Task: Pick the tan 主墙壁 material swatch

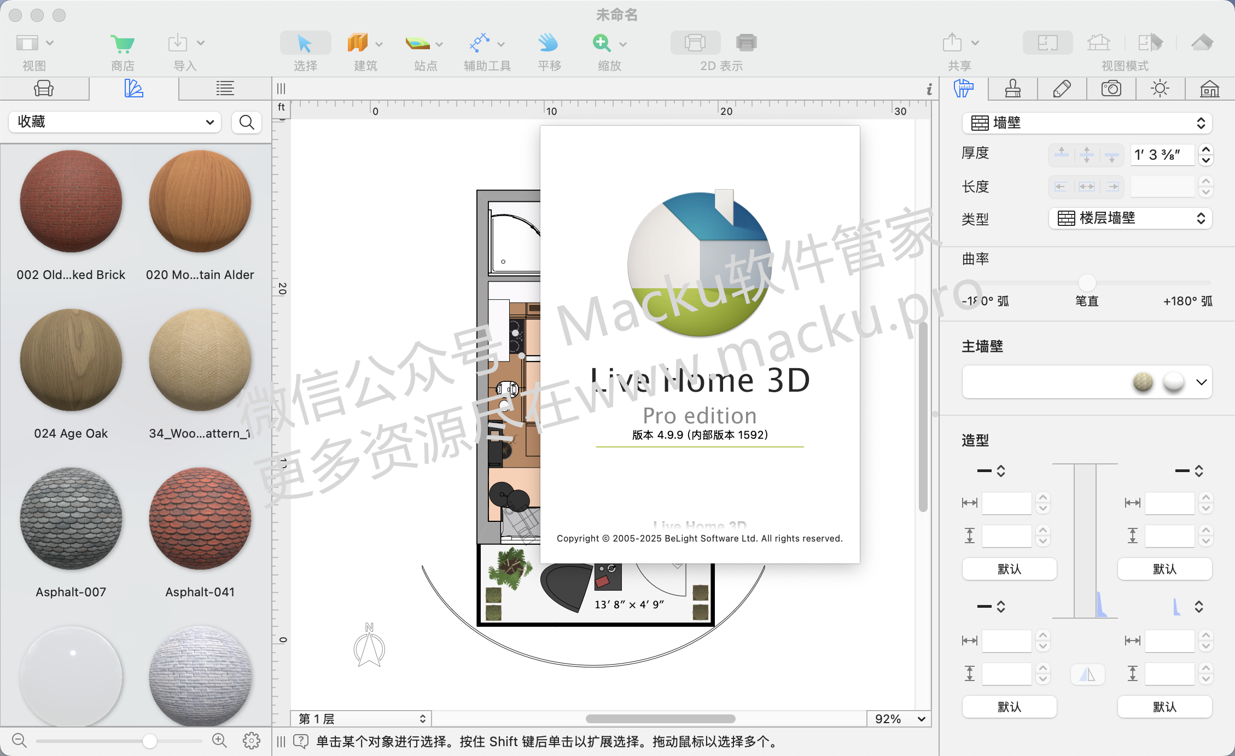Action: [1143, 382]
